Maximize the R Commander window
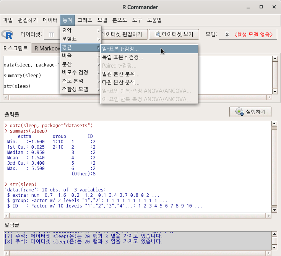Screen dimensions: 281x256 pos(261,7)
